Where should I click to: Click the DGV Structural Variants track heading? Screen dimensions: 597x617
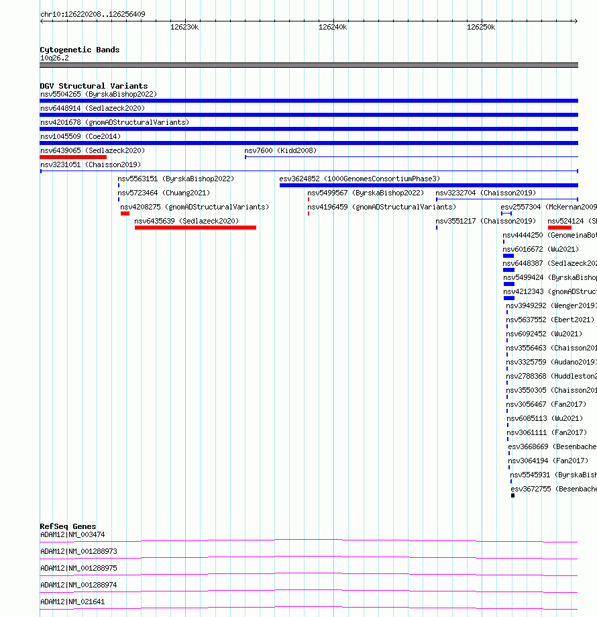pyautogui.click(x=94, y=86)
